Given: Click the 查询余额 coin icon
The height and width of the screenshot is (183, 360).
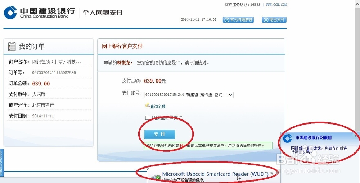Looking at the screenshot, I should [147, 105].
